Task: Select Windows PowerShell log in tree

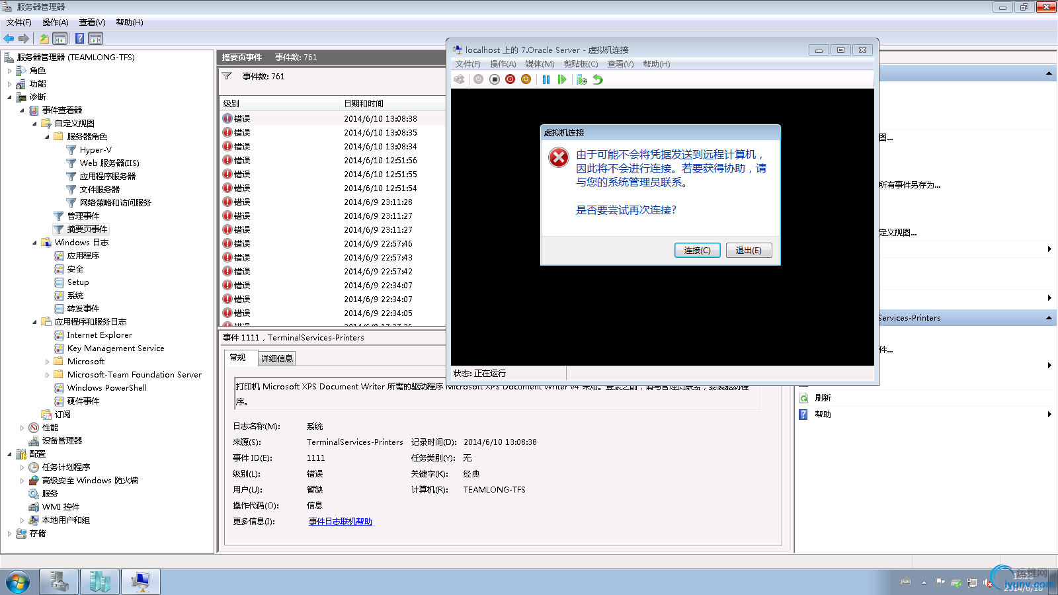Action: 106,388
